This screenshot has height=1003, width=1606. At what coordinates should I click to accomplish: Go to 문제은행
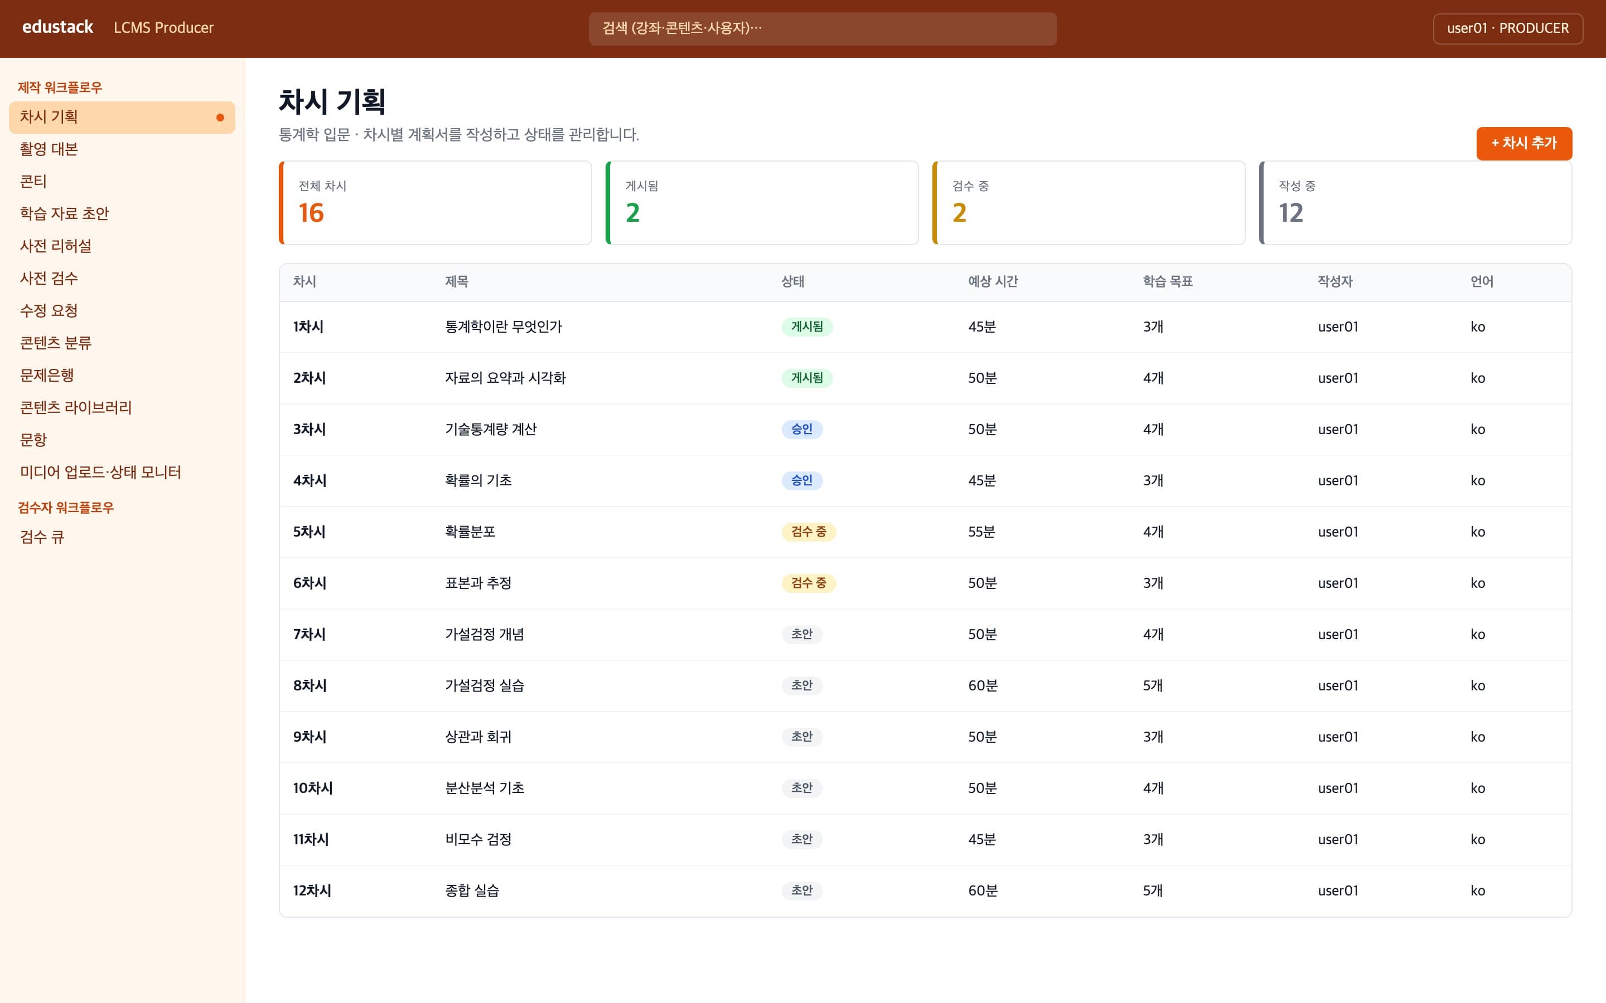[122, 376]
